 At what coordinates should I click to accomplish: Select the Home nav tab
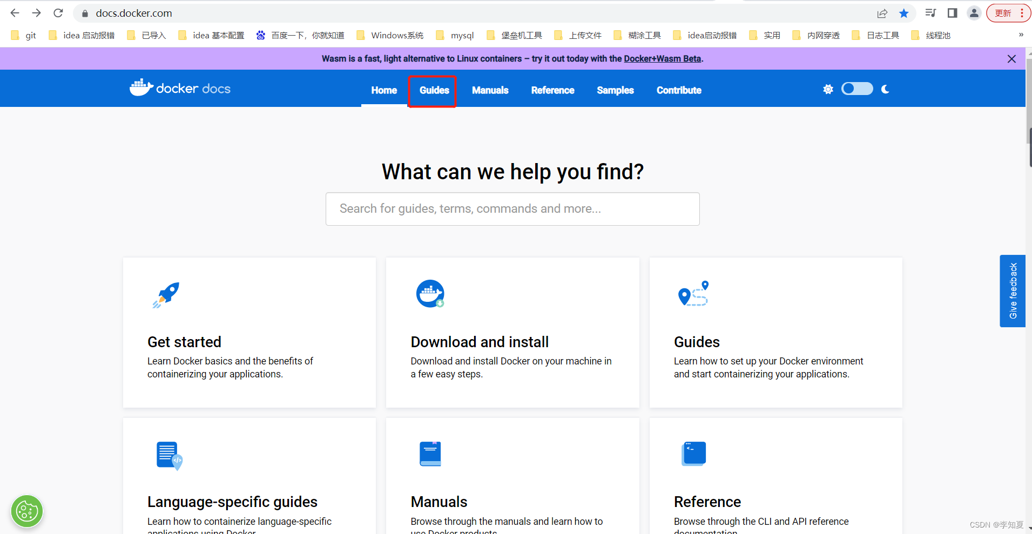[384, 90]
